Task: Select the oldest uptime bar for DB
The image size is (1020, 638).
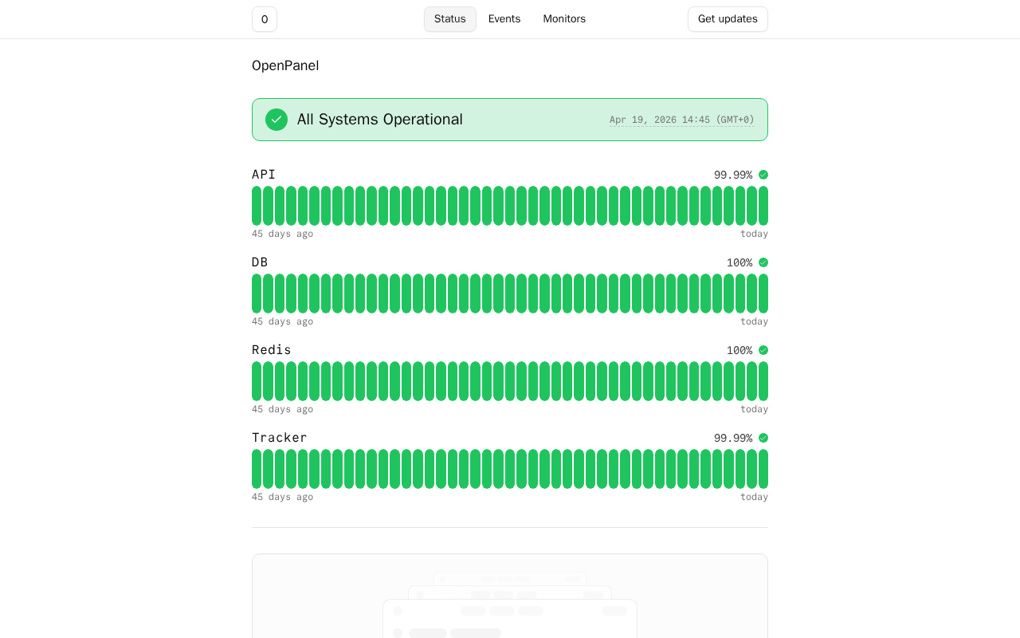Action: click(x=257, y=293)
